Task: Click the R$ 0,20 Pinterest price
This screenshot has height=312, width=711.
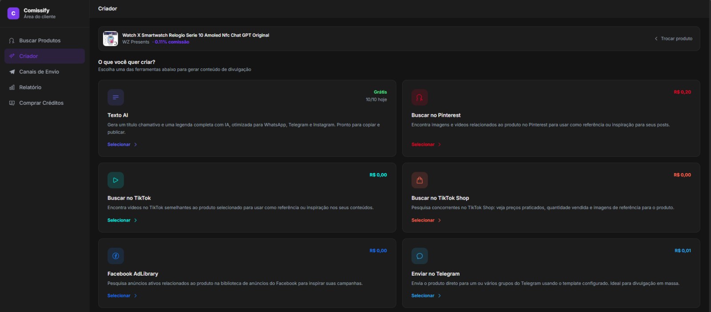Action: [682, 92]
